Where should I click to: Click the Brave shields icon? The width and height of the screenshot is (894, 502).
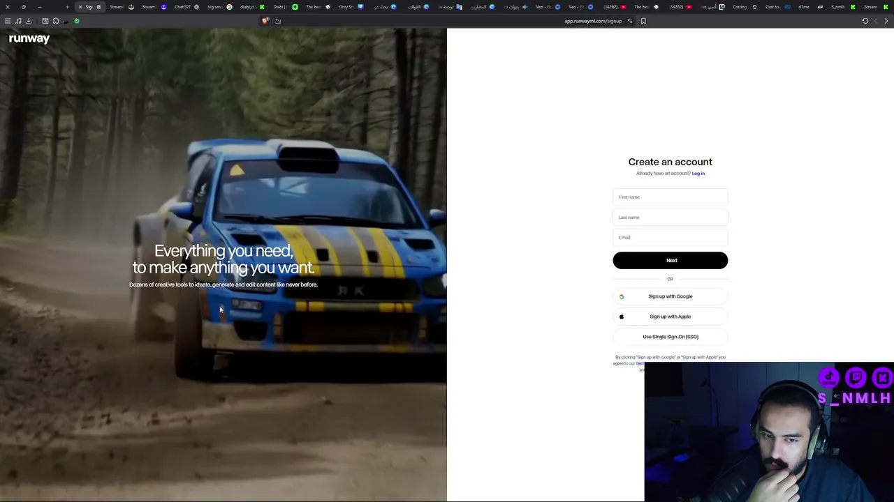(x=265, y=21)
